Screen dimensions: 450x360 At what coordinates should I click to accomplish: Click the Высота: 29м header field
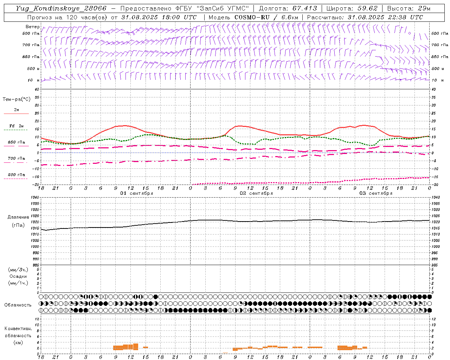click(409, 8)
